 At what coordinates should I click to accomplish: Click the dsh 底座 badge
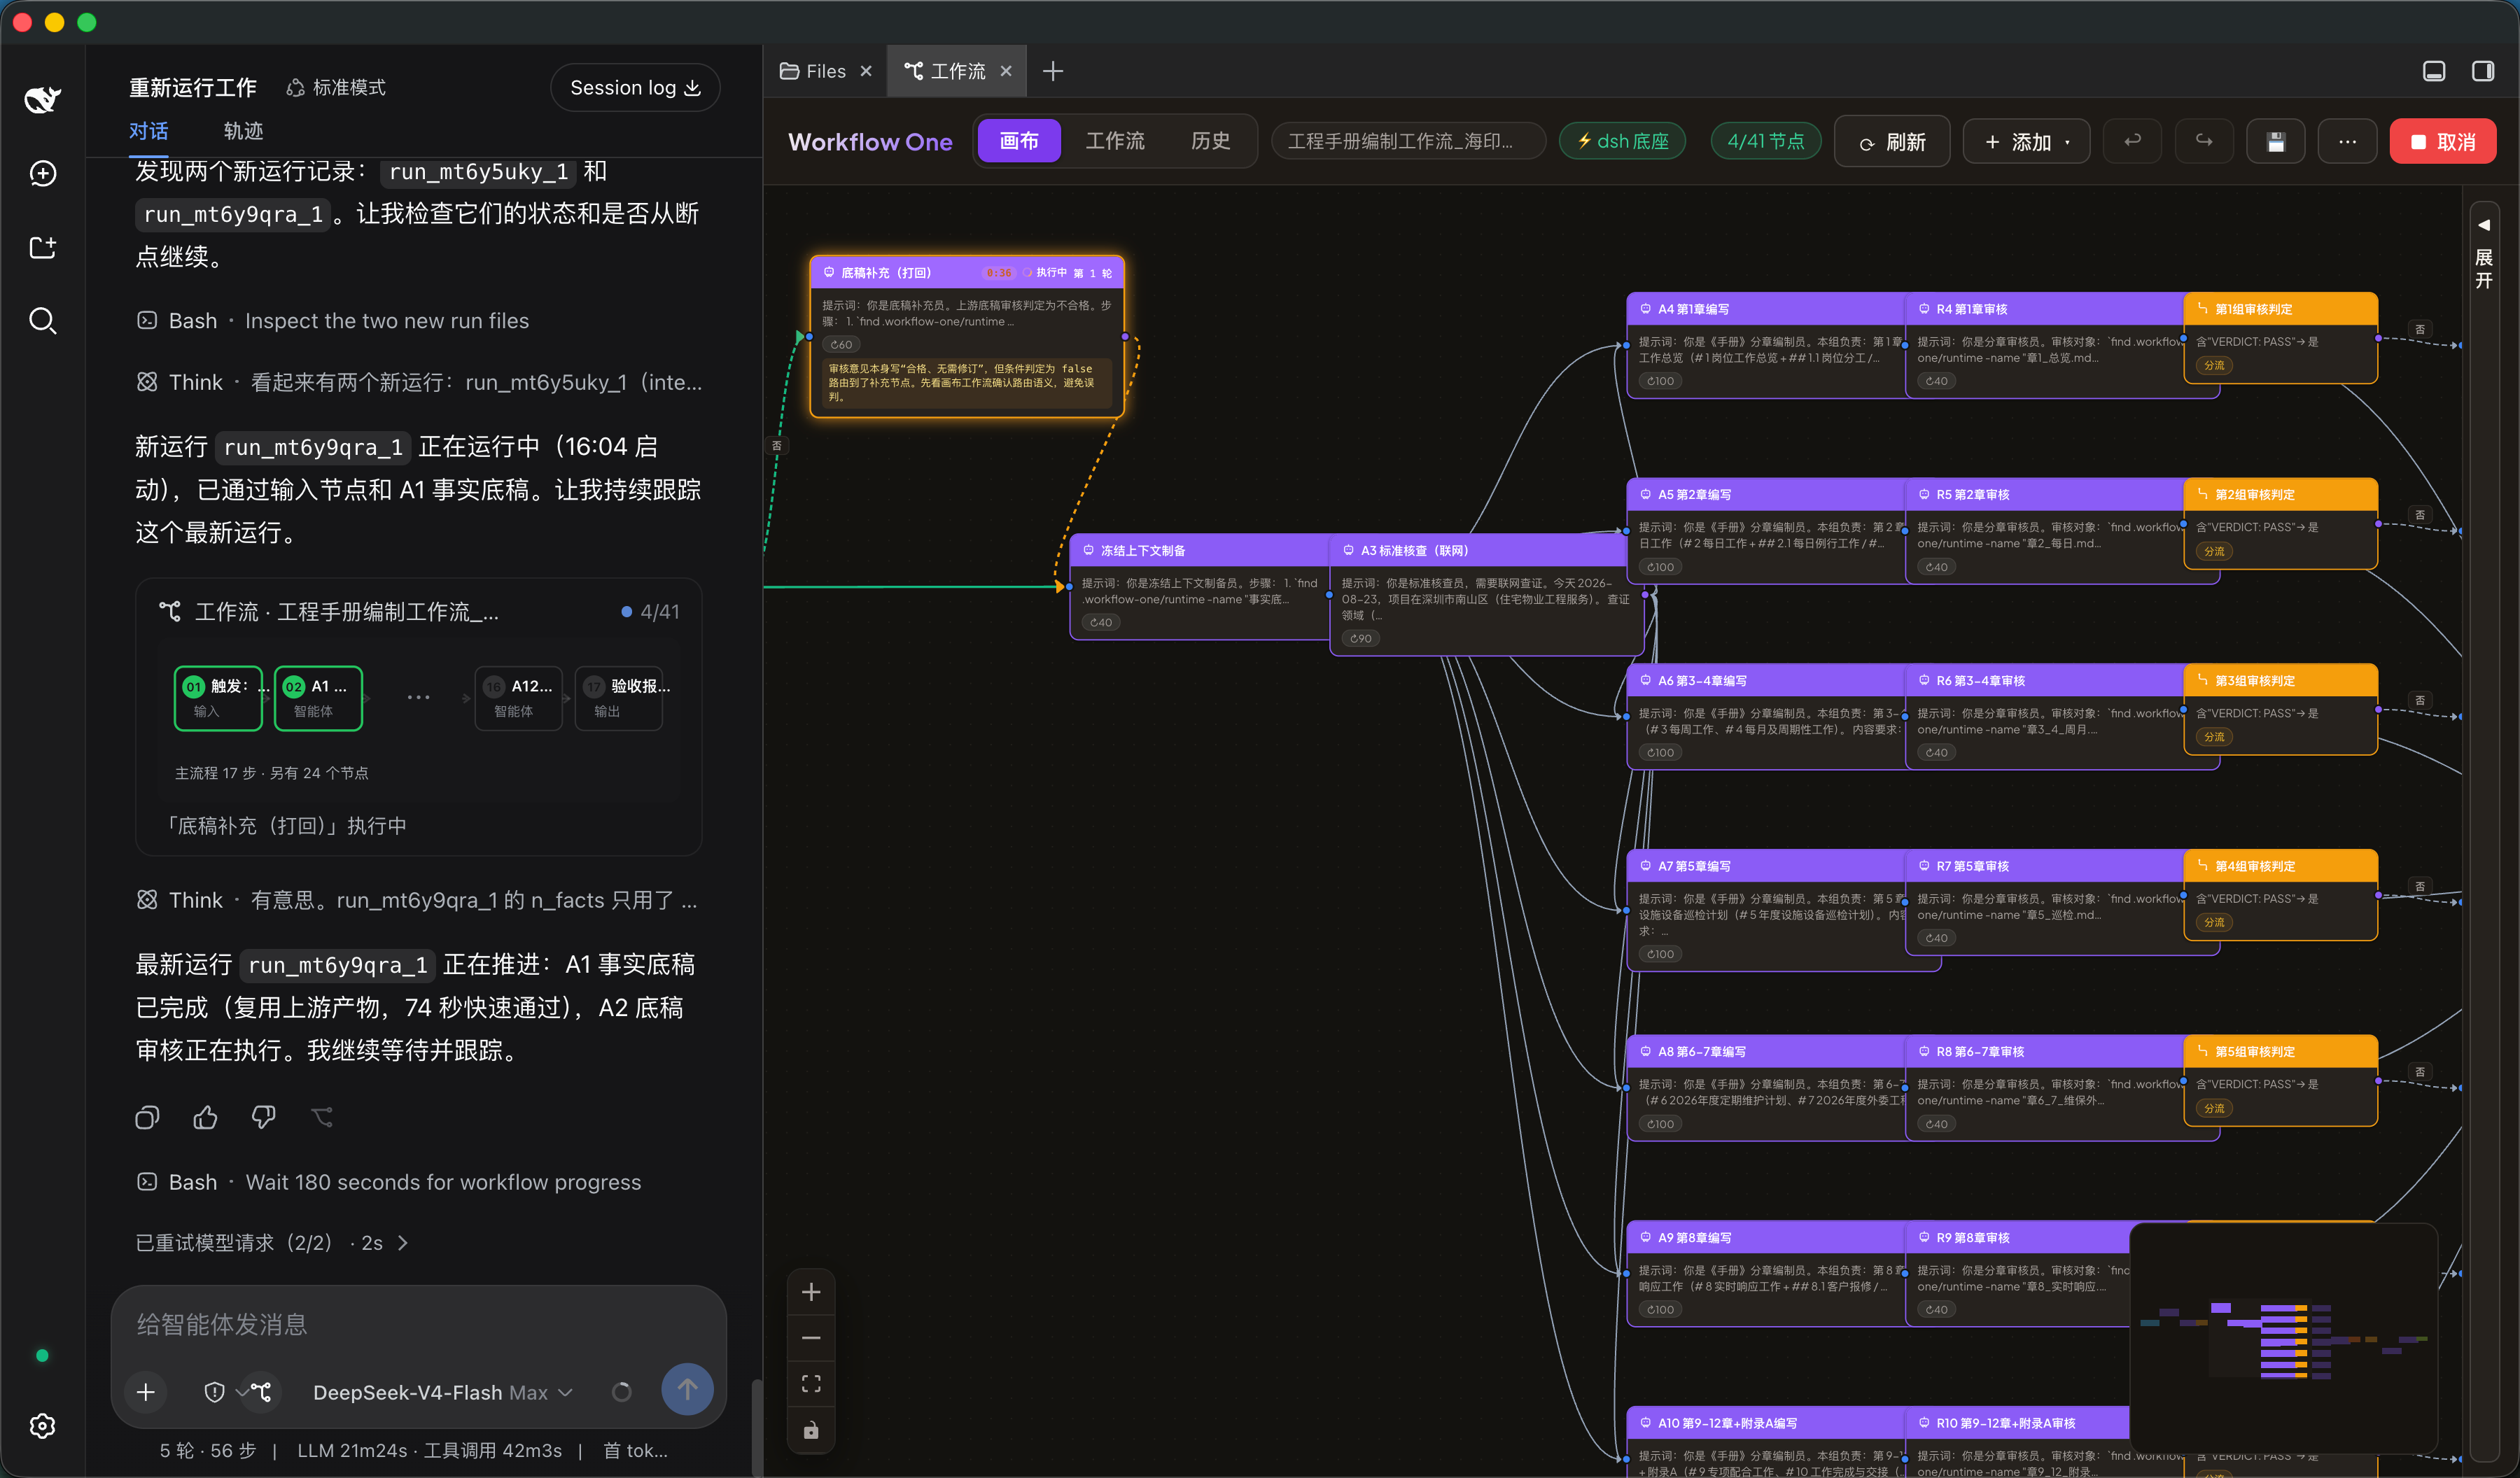[1622, 141]
